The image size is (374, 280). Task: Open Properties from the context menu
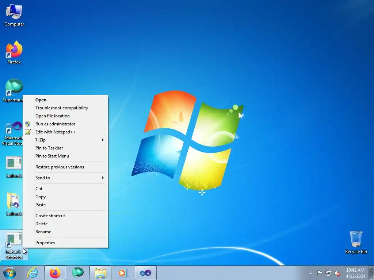(66, 243)
